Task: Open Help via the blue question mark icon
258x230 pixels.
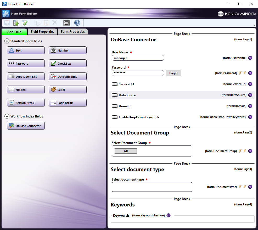Action: tap(77, 23)
